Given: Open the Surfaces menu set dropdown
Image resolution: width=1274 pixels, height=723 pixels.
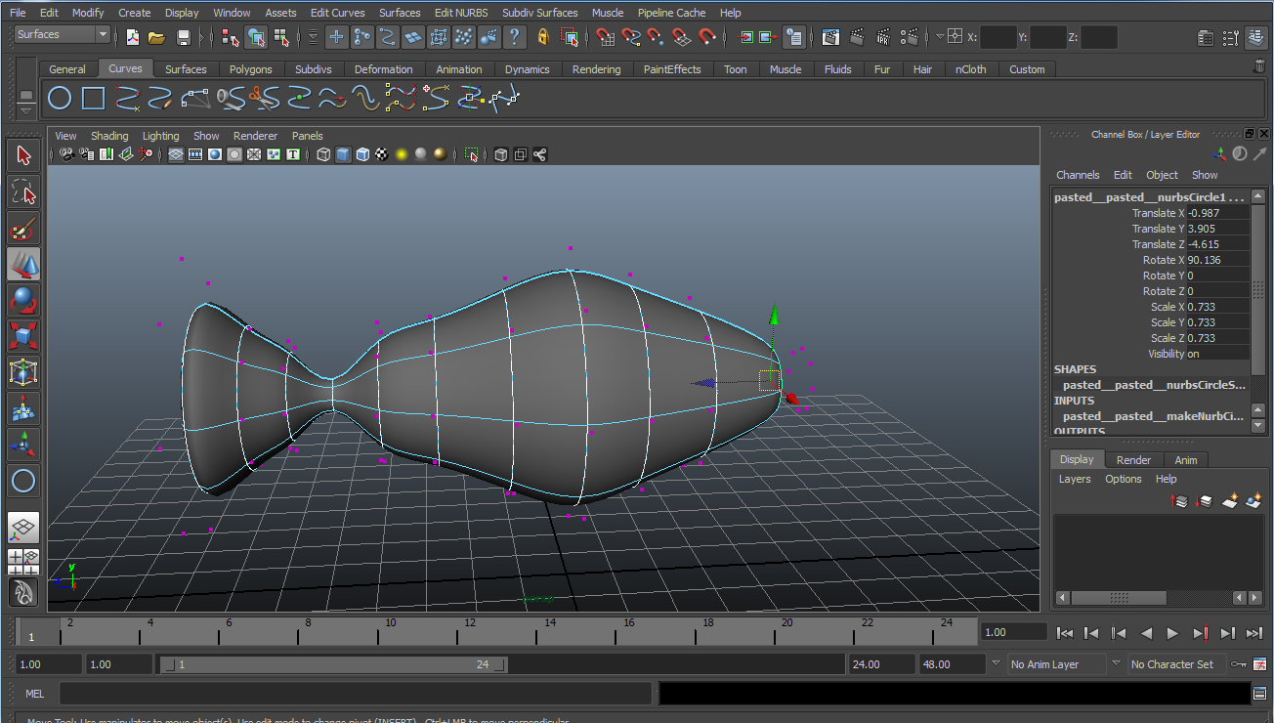Looking at the screenshot, I should click(x=63, y=35).
